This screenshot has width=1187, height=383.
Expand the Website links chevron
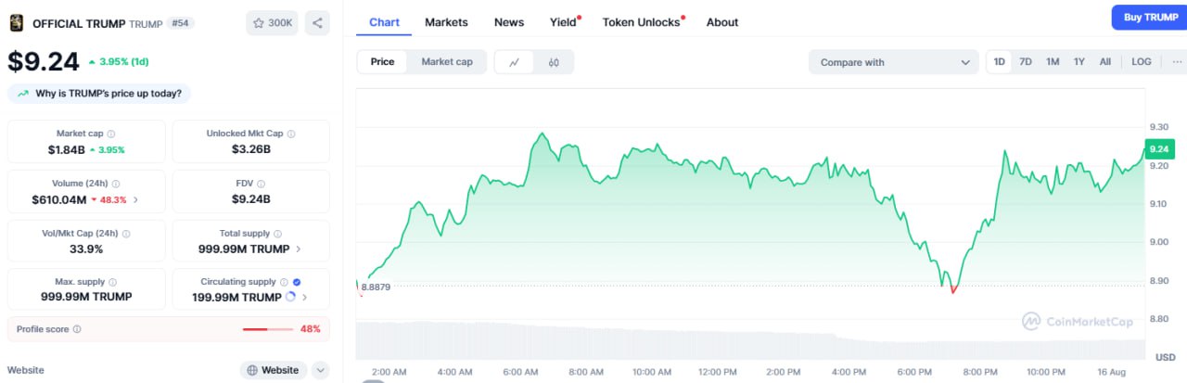[321, 370]
